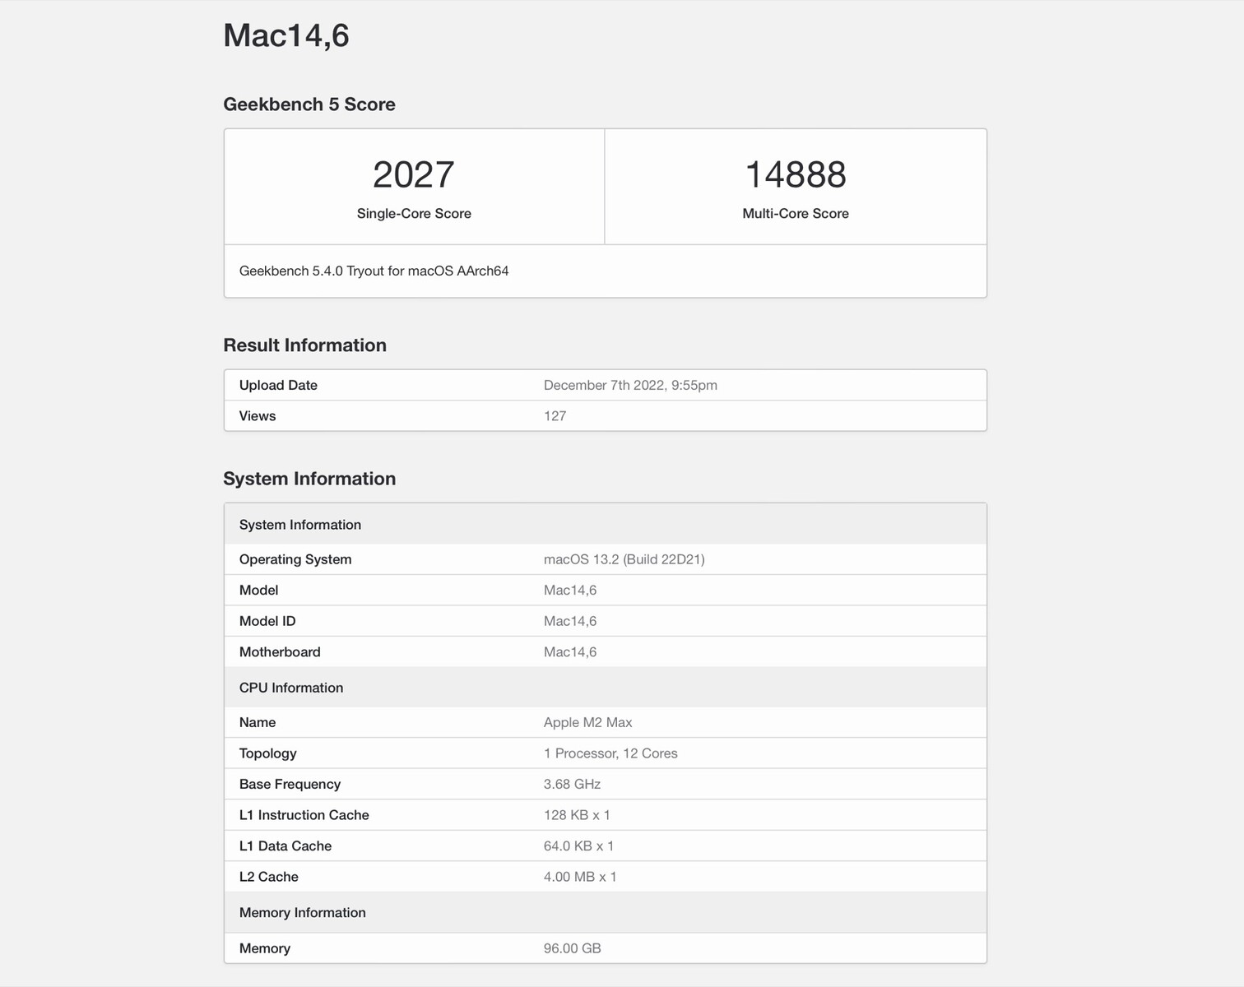Image resolution: width=1244 pixels, height=987 pixels.
Task: Click the 96.00 GB memory value
Action: 572,948
